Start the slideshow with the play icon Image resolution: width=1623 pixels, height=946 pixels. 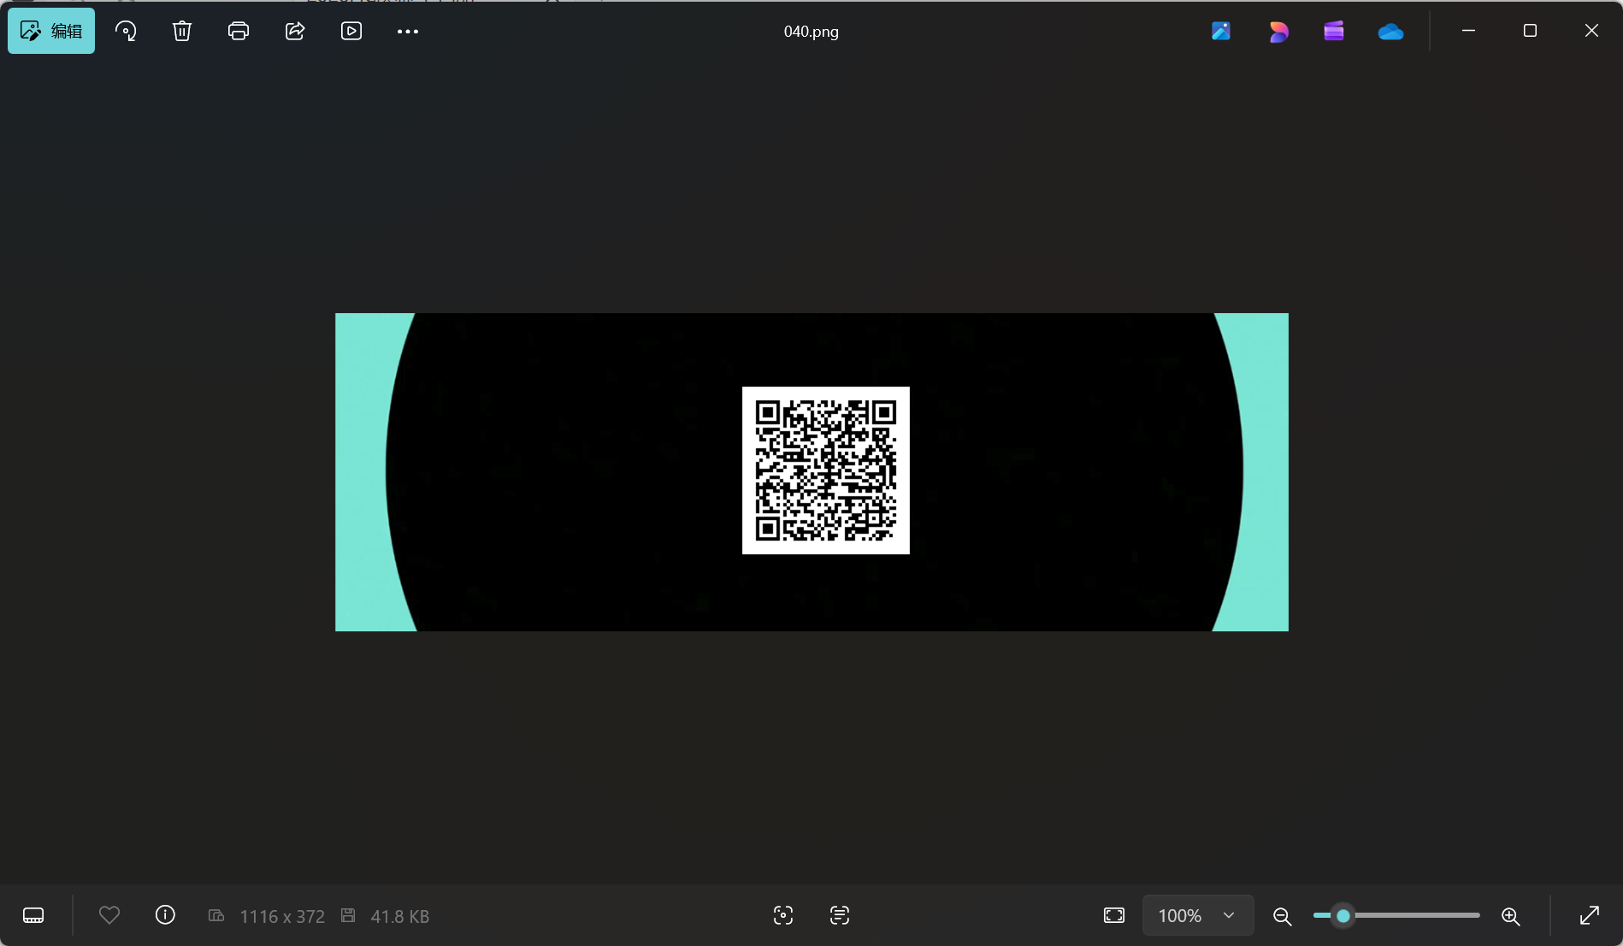tap(351, 31)
